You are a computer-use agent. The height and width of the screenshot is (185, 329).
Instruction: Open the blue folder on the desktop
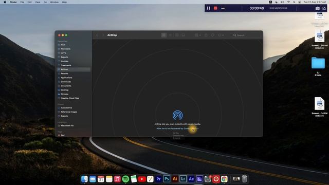(318, 63)
